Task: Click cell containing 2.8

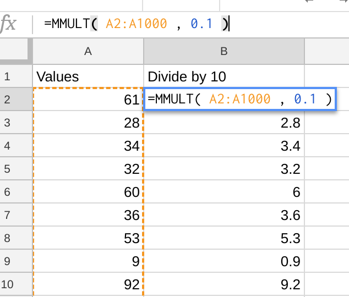Action: (x=224, y=123)
